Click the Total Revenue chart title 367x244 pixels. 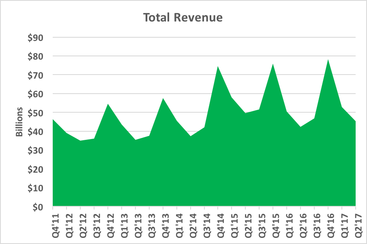183,18
